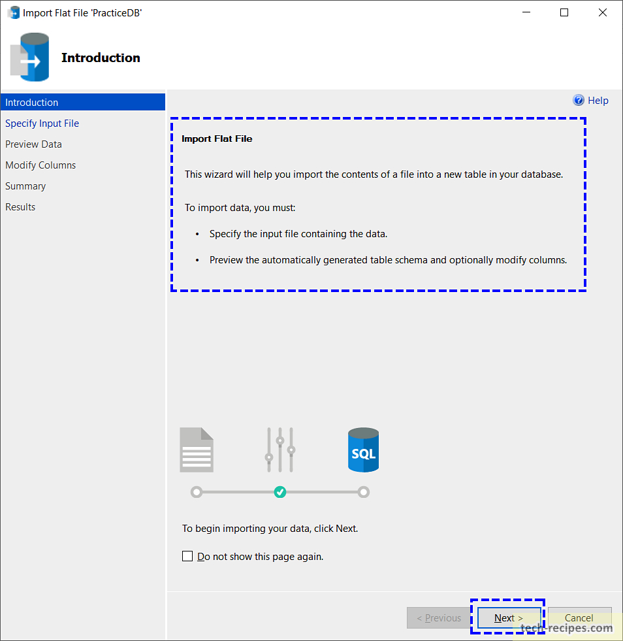Viewport: 623px width, 641px height.
Task: Click the blue Help question mark icon
Action: pos(579,100)
